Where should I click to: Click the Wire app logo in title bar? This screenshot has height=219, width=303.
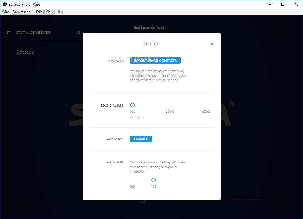(x=5, y=4)
